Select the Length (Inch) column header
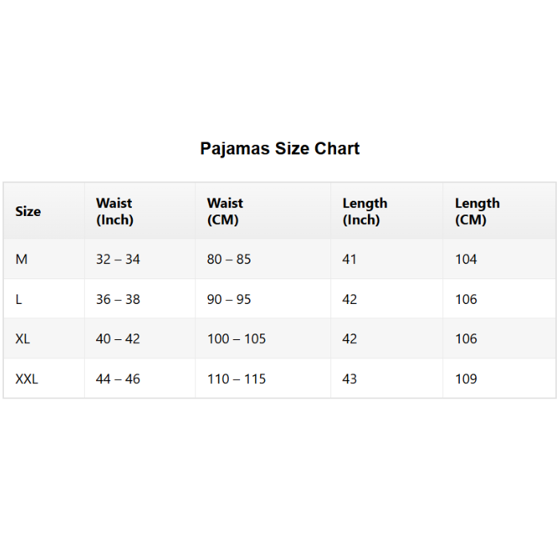Image resolution: width=560 pixels, height=560 pixels. [x=365, y=211]
